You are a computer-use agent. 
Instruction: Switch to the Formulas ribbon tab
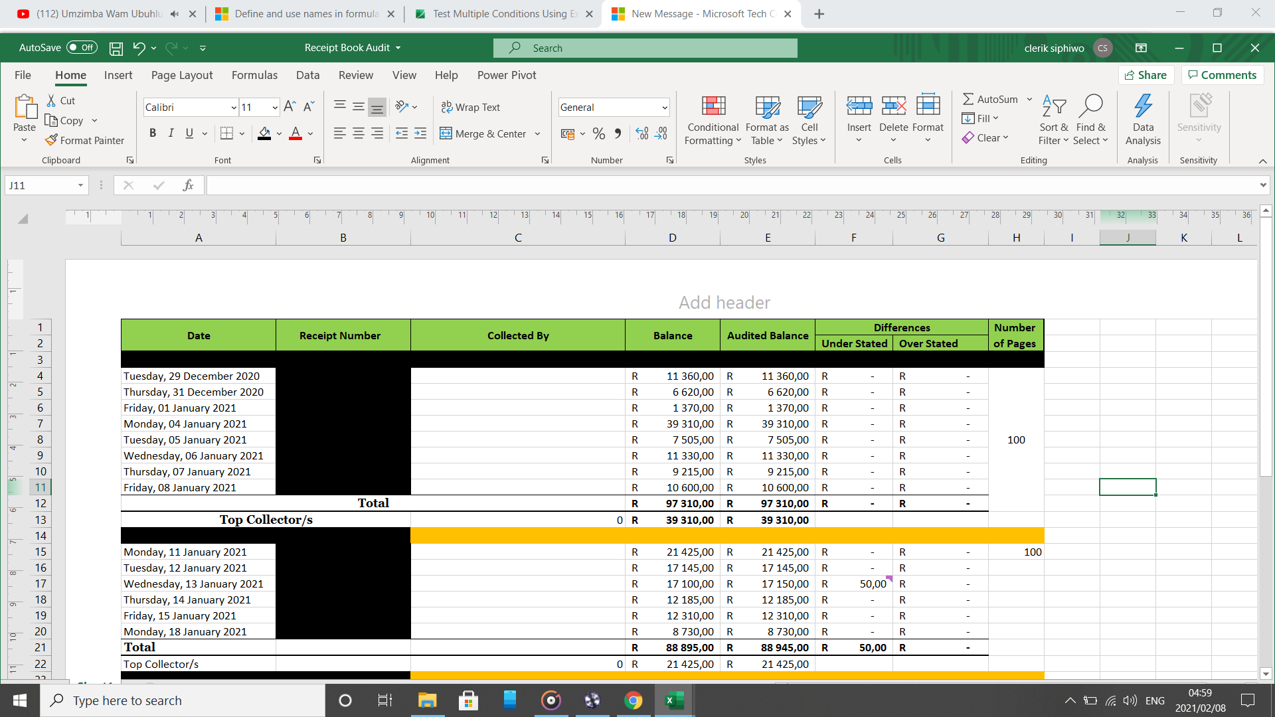(254, 75)
